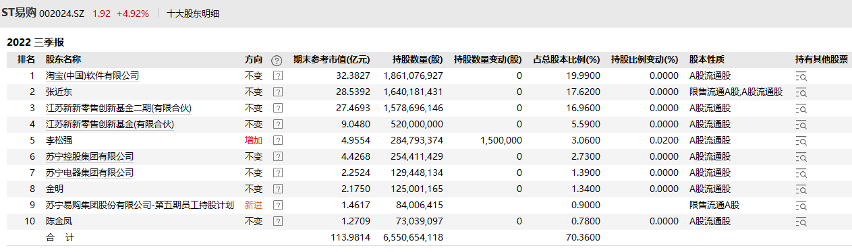Open other-holdings icon in 陈金凤 row

point(801,222)
